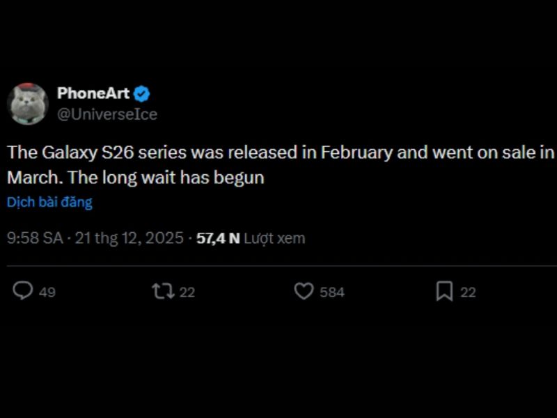Open the cat profile picture avatar
Image resolution: width=557 pixels, height=418 pixels.
(x=27, y=104)
